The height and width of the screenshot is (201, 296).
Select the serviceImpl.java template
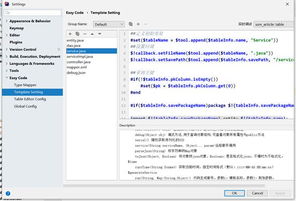[91, 57]
